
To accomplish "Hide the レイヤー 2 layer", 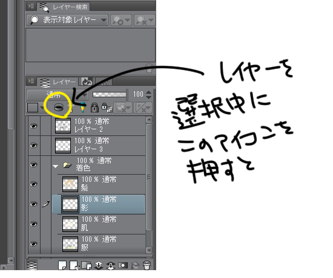I will [33, 126].
